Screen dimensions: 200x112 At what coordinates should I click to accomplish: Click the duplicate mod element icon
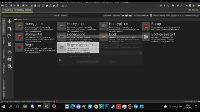pos(9,36)
